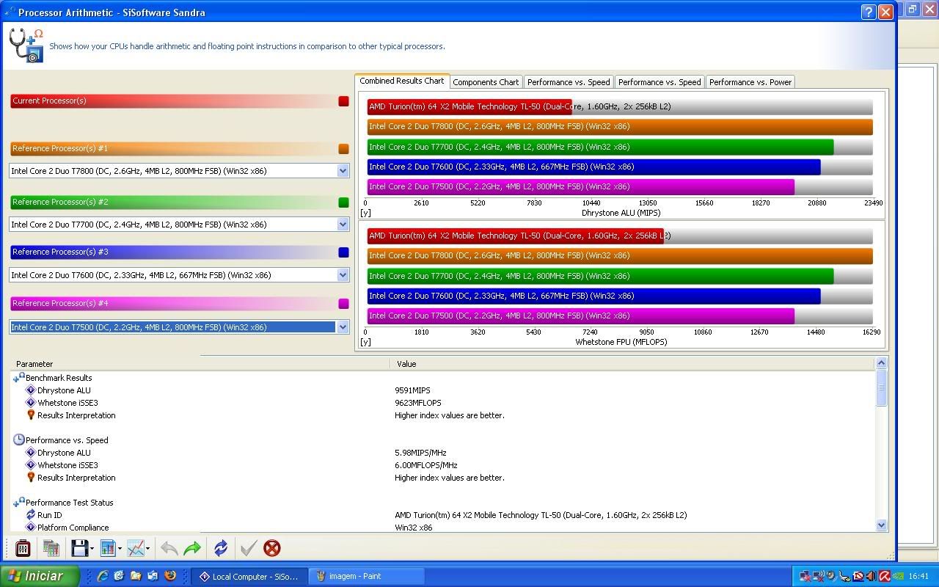This screenshot has height=587, width=939.
Task: Launch Firefox from the quick launch bar
Action: point(170,576)
